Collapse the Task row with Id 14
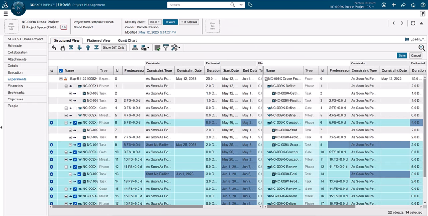The height and width of the screenshot is (216, 428). click(x=71, y=182)
